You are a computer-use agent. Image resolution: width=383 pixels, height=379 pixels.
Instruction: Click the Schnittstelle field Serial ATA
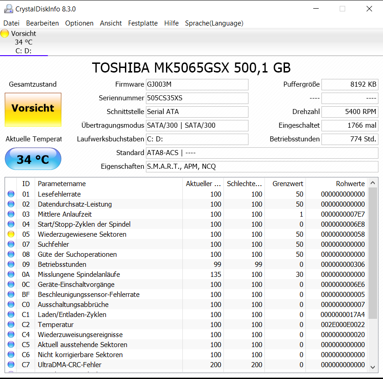[x=197, y=112]
